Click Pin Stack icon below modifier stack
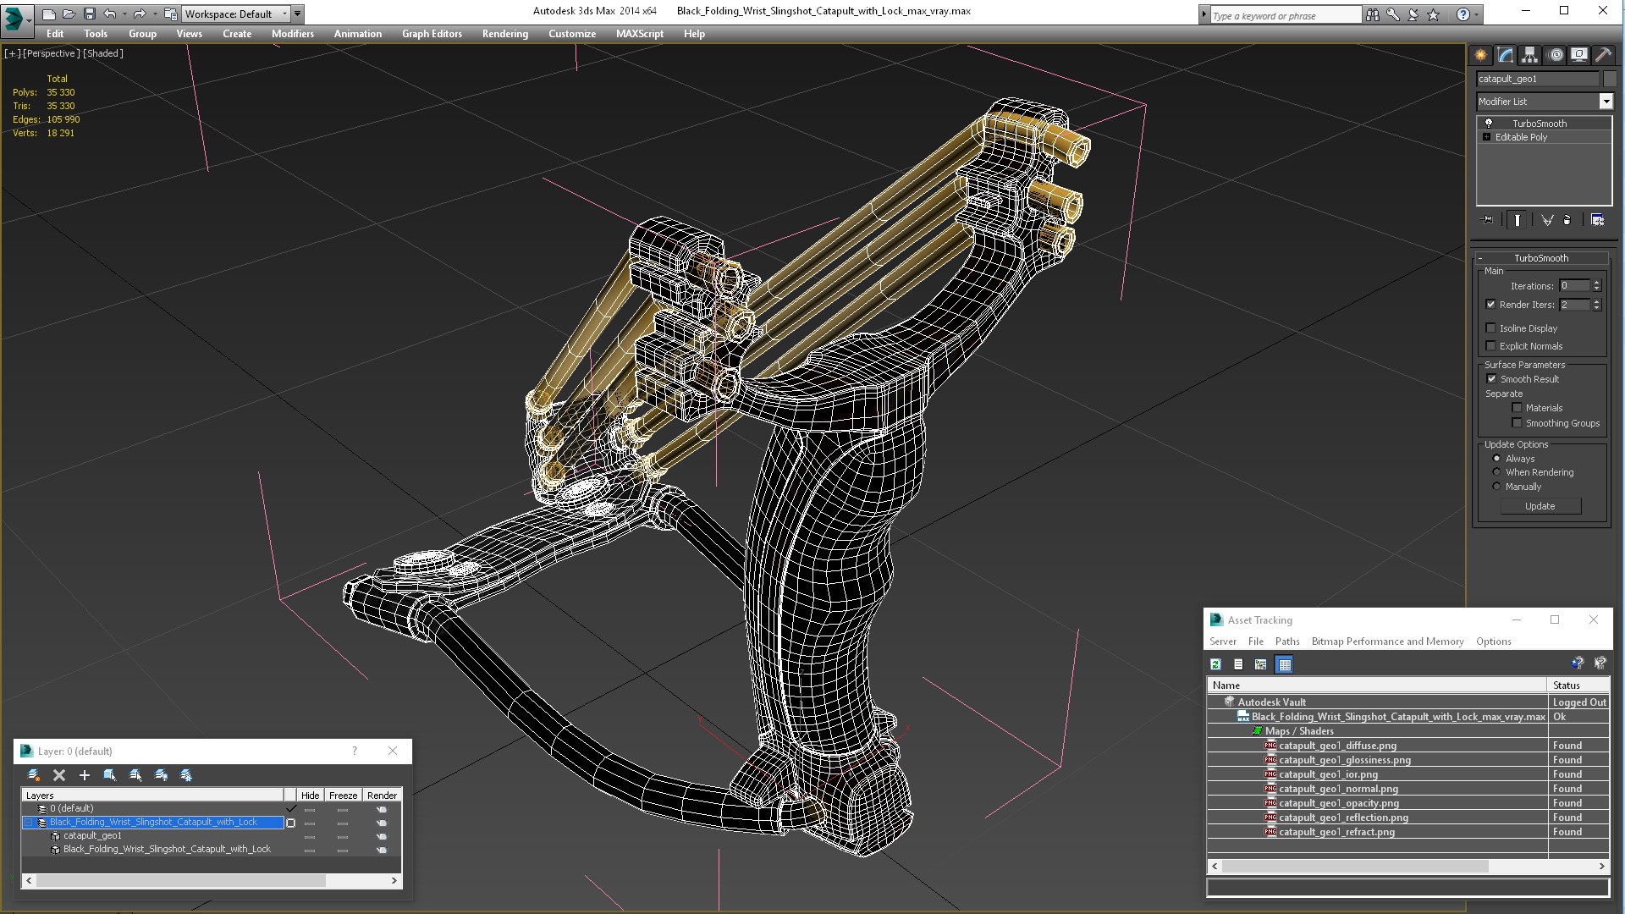The width and height of the screenshot is (1625, 914). coord(1488,220)
